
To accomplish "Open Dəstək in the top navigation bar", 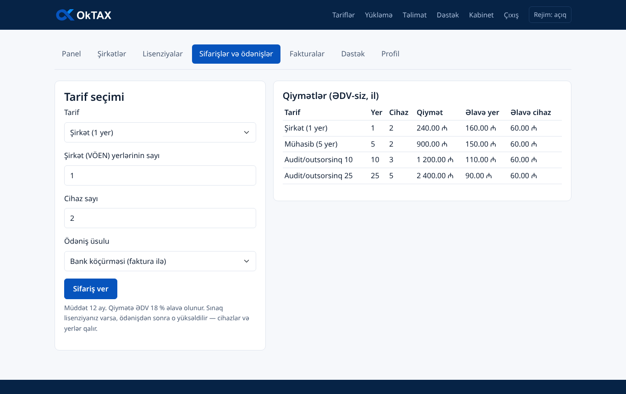I will 448,15.
